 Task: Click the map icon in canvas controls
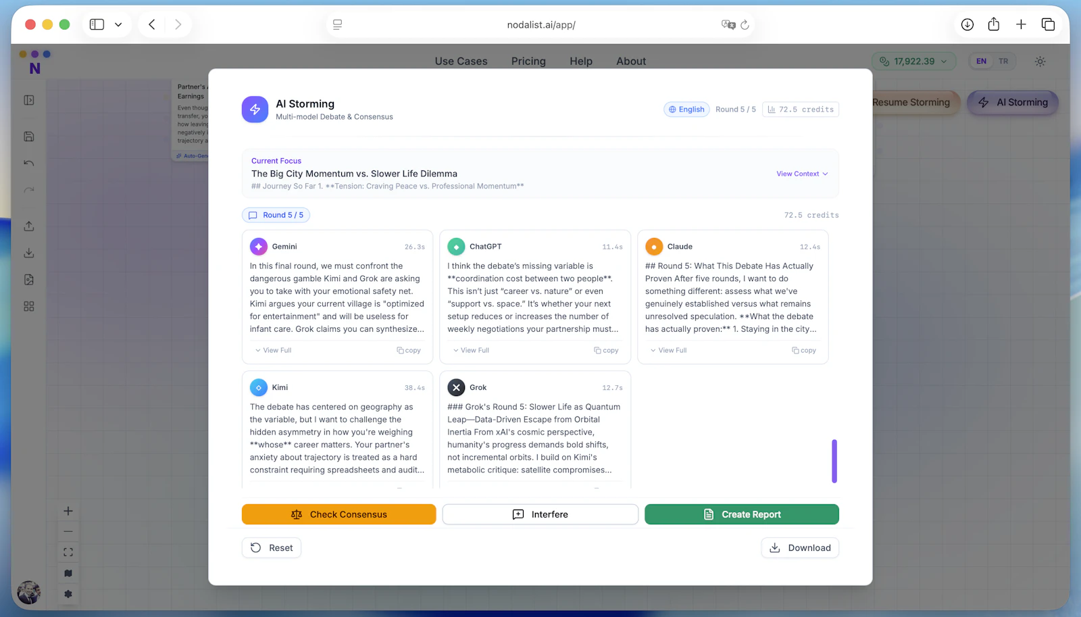point(68,573)
